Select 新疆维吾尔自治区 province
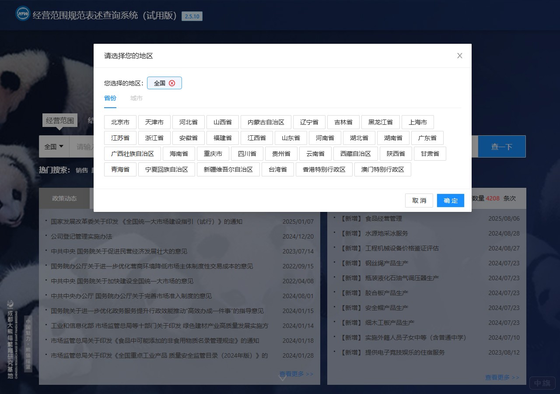Image resolution: width=560 pixels, height=394 pixels. (x=228, y=169)
